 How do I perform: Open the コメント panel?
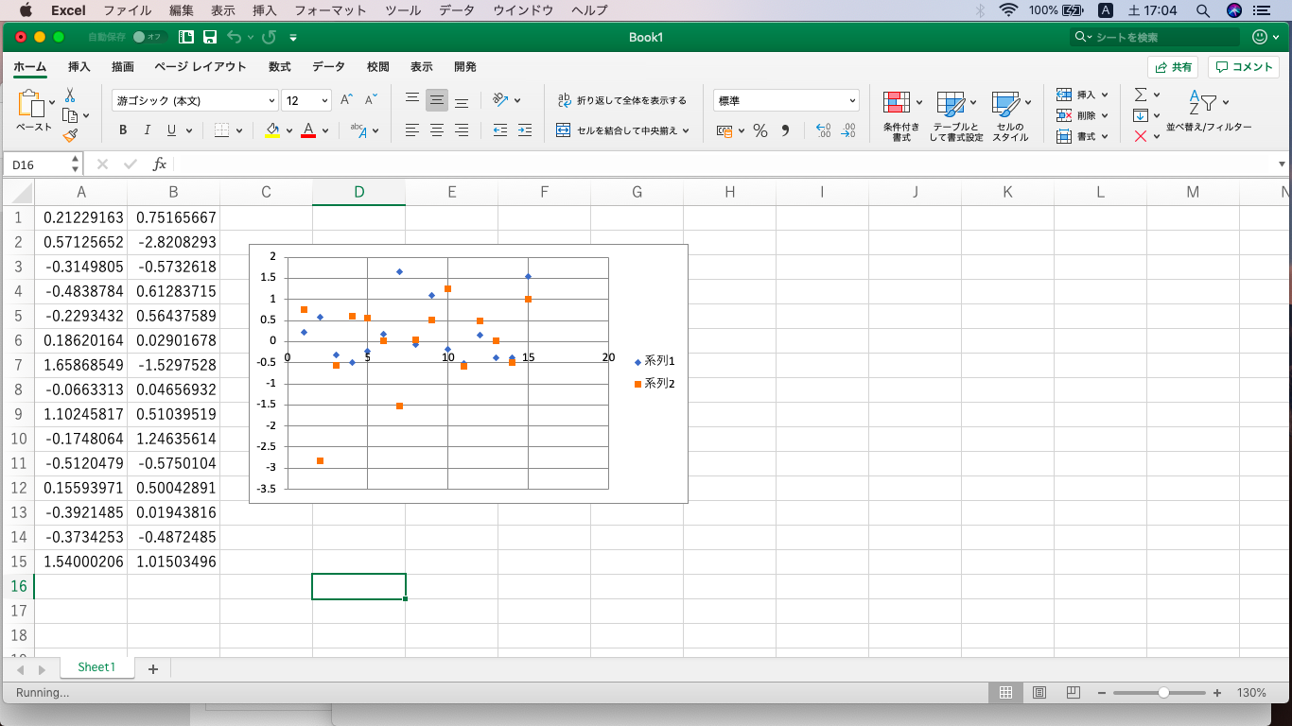click(x=1244, y=66)
